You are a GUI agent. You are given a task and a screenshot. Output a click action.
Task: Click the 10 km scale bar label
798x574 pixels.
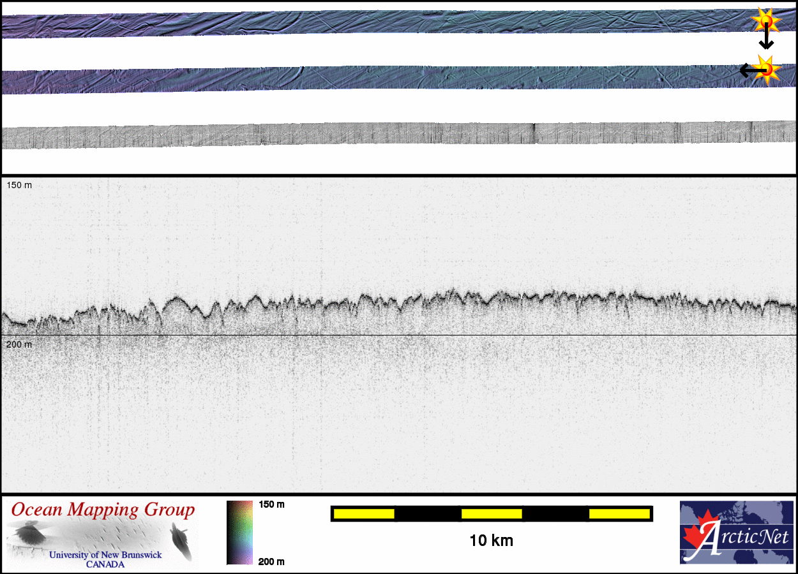[491, 541]
